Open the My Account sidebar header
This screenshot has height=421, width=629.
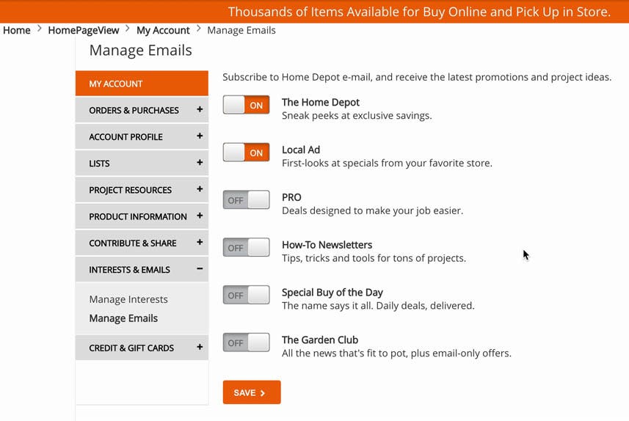142,84
